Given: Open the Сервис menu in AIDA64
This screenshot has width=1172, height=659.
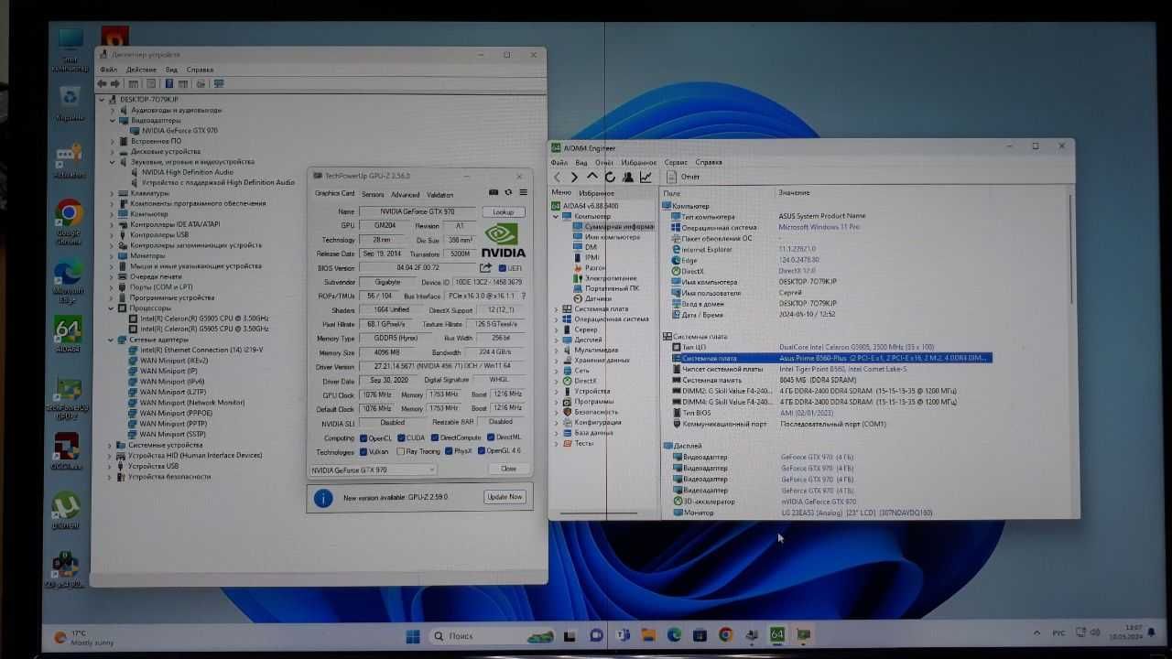Looking at the screenshot, I should (x=676, y=162).
